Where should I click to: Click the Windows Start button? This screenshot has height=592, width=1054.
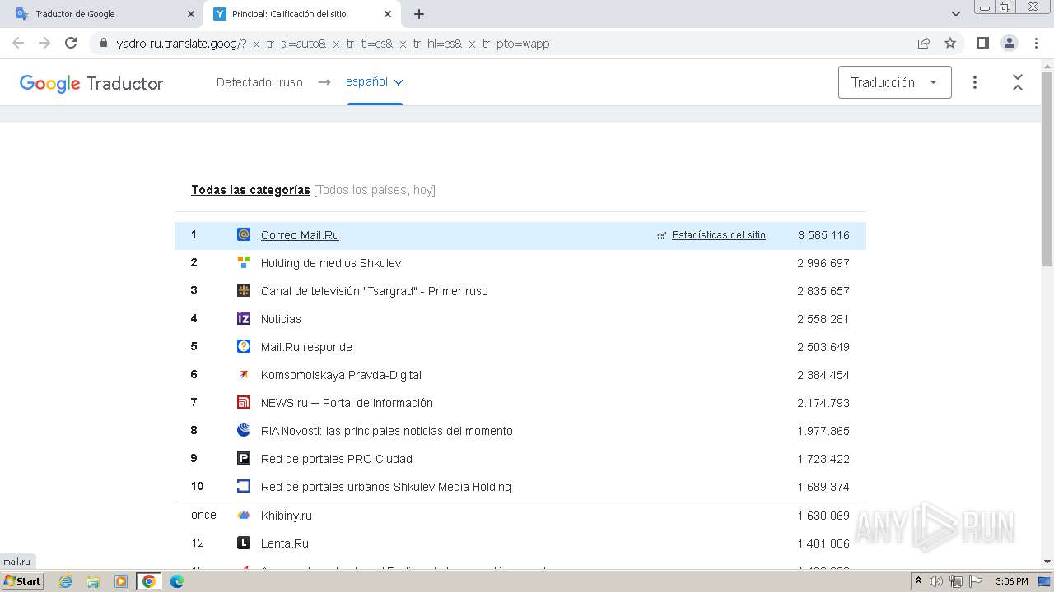pos(22,581)
